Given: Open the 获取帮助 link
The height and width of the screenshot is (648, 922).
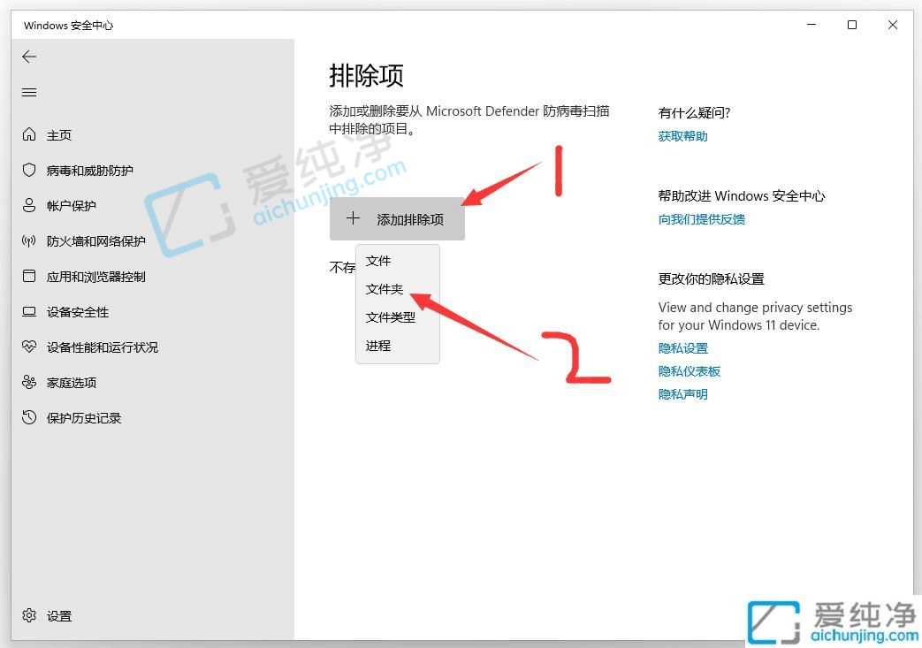Looking at the screenshot, I should click(682, 135).
